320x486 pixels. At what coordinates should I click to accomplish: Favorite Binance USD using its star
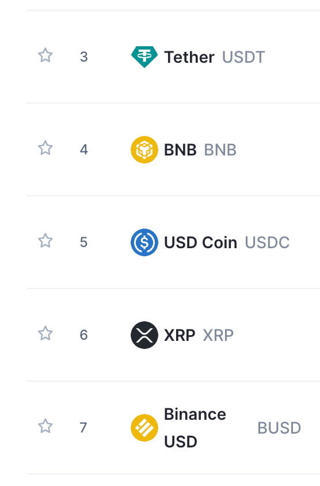click(x=45, y=426)
